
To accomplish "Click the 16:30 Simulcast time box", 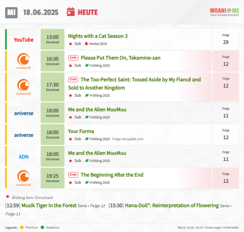I will coord(53,61).
